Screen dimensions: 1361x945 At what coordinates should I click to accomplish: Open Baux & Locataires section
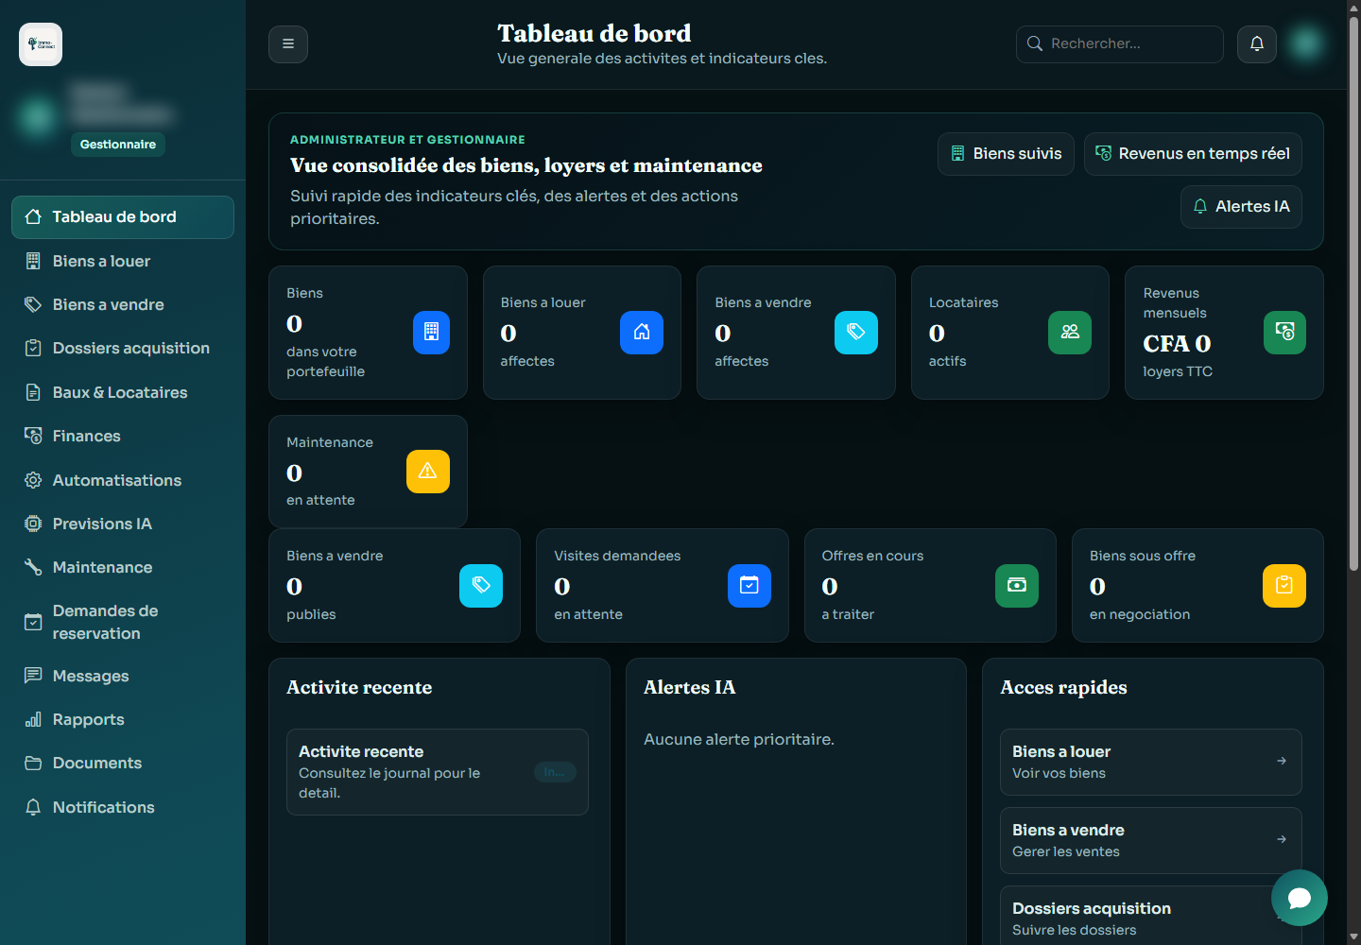pos(123,392)
